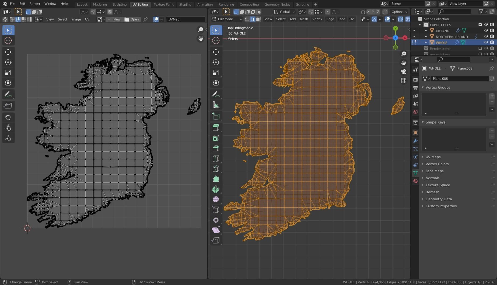The height and width of the screenshot is (285, 497).
Task: Click the red X axis gizmo ball
Action: [x=405, y=38]
